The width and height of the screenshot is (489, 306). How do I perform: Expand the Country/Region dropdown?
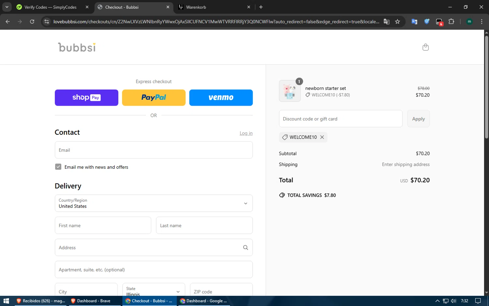point(154,203)
